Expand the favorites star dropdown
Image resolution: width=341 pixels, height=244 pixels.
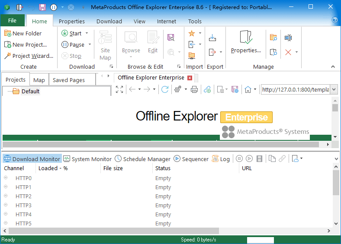pos(200,33)
